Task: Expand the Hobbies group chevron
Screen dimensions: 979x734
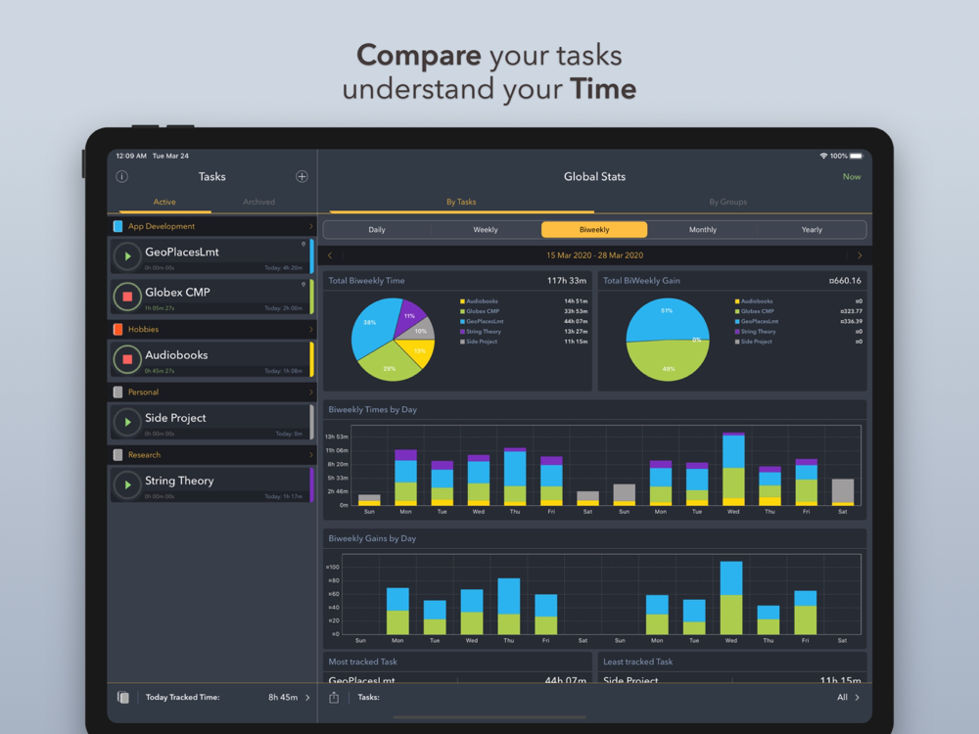Action: click(311, 329)
